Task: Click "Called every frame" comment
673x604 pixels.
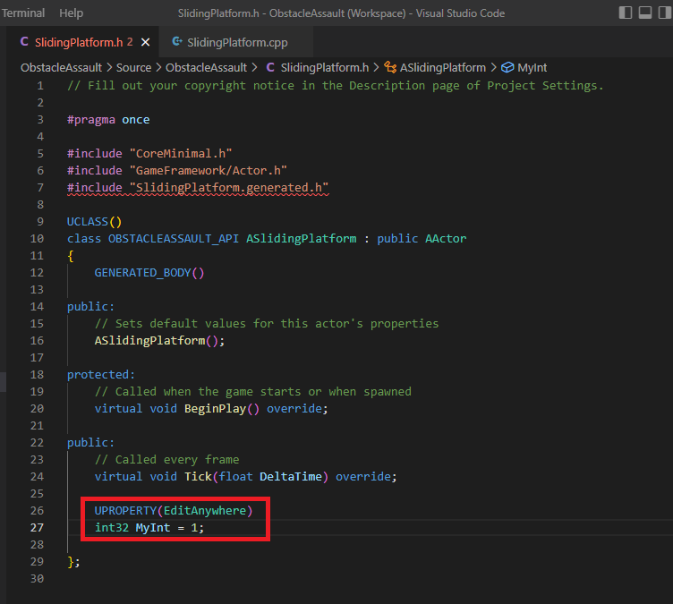Action: (x=166, y=459)
